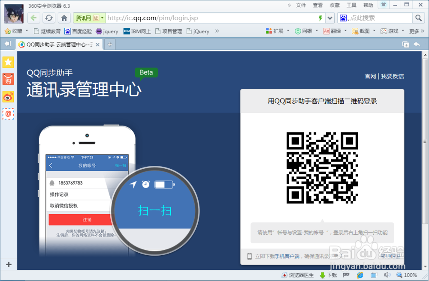Click the favorites star icon in left sidebar
Viewport: 429px width, 281px height.
(x=8, y=62)
